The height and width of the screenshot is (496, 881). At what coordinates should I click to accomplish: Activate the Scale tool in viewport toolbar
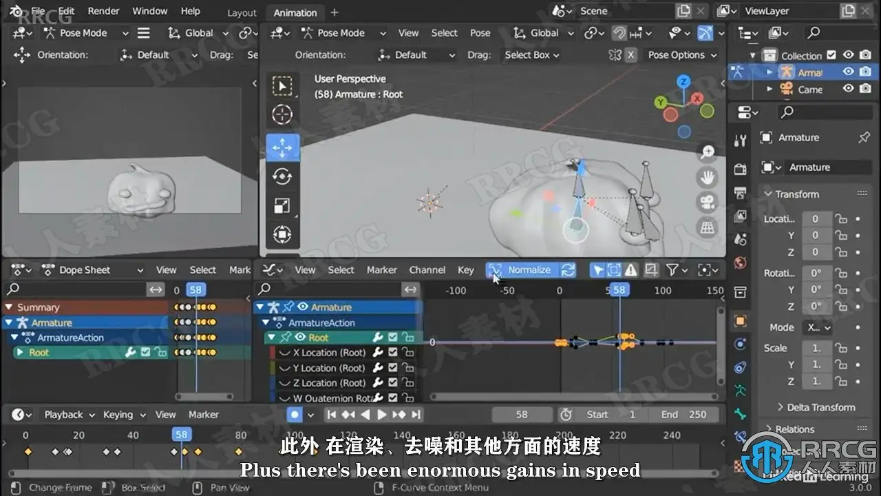click(282, 205)
